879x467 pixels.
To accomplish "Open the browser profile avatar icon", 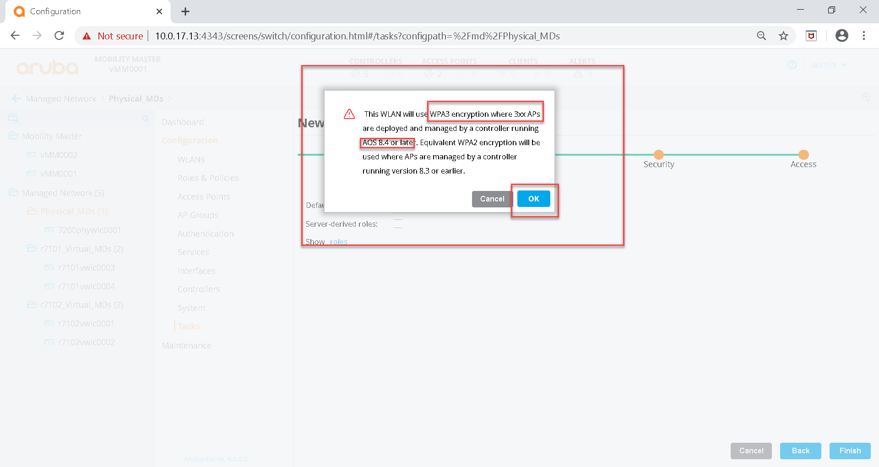I will (841, 36).
